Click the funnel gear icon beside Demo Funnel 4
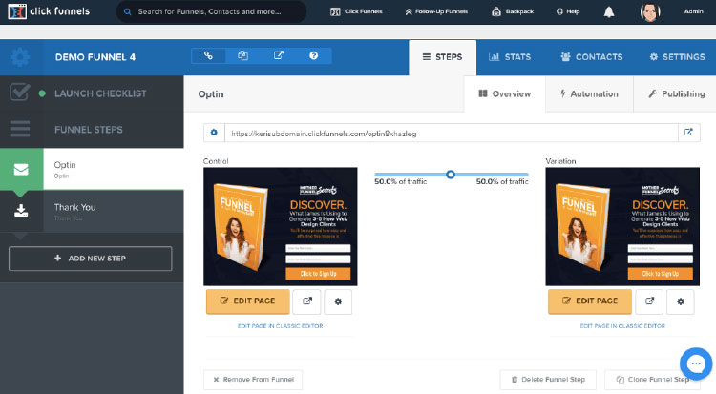Image resolution: width=716 pixels, height=394 pixels. 20,57
